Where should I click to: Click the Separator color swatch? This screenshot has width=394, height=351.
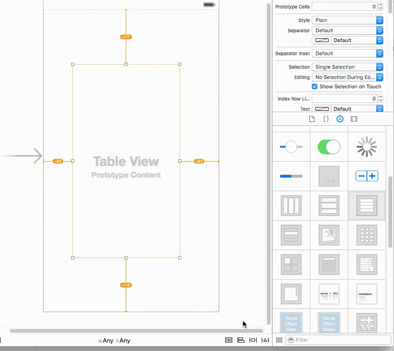pos(322,40)
